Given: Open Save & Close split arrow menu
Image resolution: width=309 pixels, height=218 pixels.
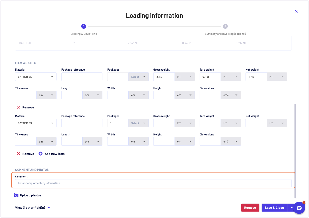Looking at the screenshot, I should point(291,208).
